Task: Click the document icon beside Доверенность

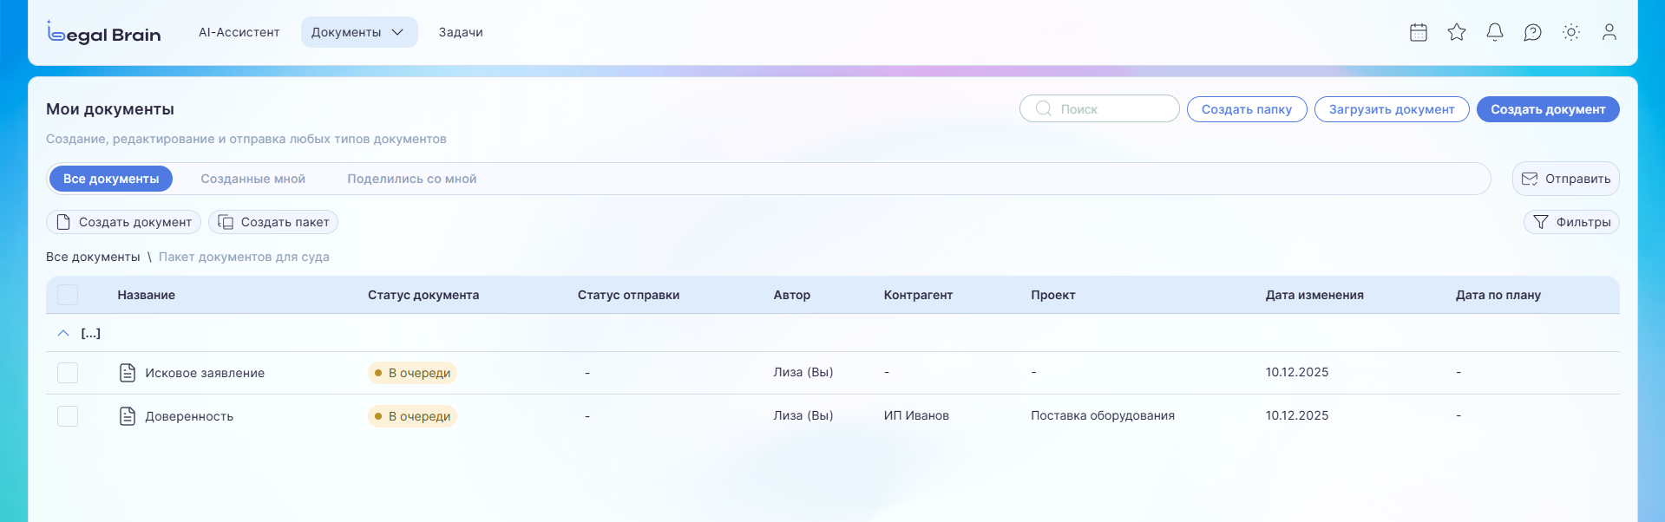Action: click(x=128, y=416)
